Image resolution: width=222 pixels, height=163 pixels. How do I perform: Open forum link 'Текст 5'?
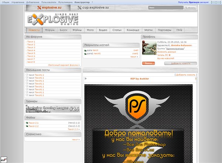[31, 53]
